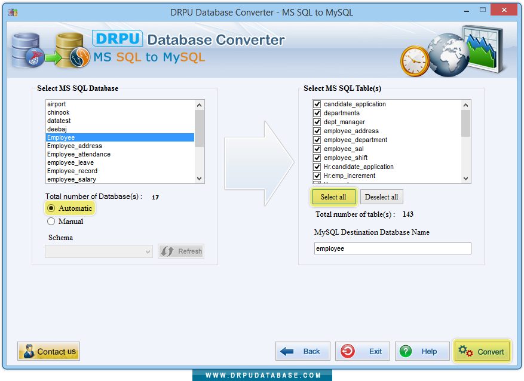This screenshot has height=381, width=524.
Task: Select the datatest database
Action: coord(120,121)
